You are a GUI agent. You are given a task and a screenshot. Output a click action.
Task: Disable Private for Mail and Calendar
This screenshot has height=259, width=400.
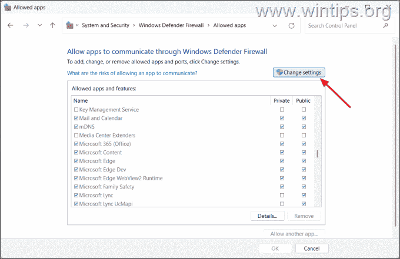(282, 118)
